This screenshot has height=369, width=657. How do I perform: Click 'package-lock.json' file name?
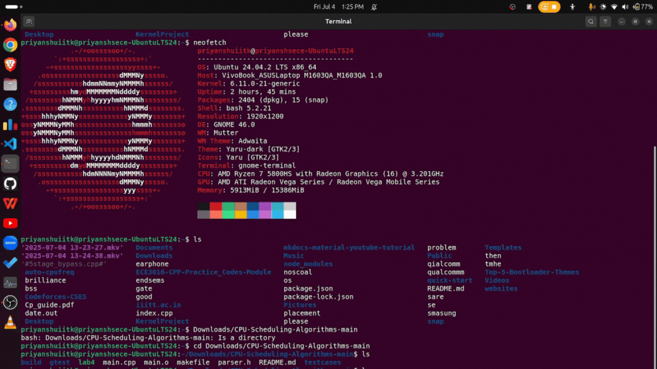click(318, 297)
